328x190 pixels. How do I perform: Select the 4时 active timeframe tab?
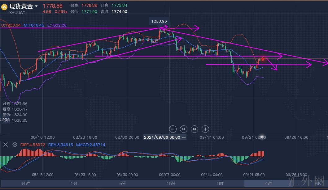269,184
